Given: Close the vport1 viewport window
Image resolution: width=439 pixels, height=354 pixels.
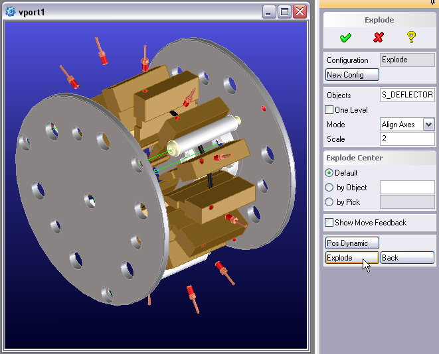Looking at the screenshot, I should [300, 12].
